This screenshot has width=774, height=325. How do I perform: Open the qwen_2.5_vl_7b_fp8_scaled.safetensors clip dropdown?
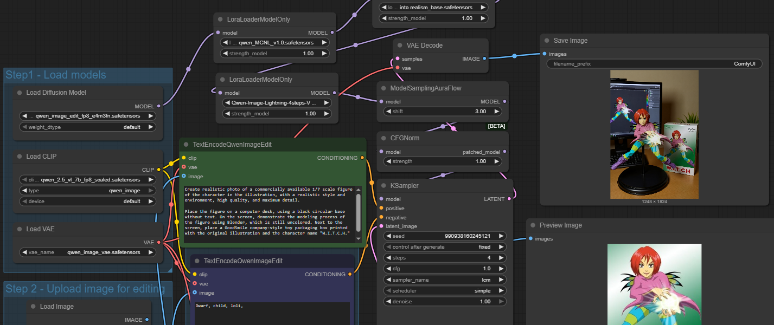(x=88, y=180)
